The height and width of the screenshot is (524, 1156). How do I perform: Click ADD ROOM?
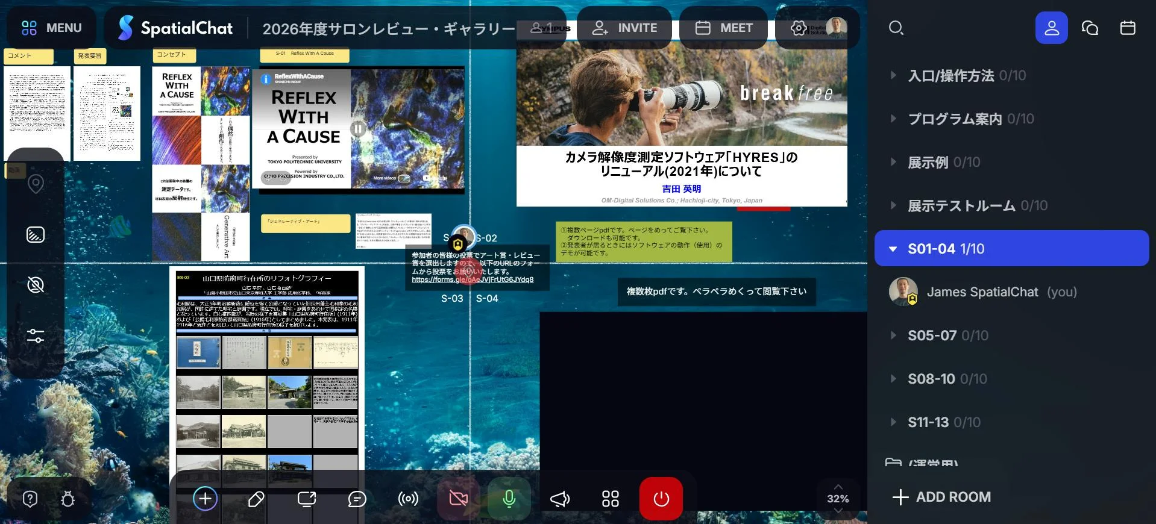click(x=941, y=497)
